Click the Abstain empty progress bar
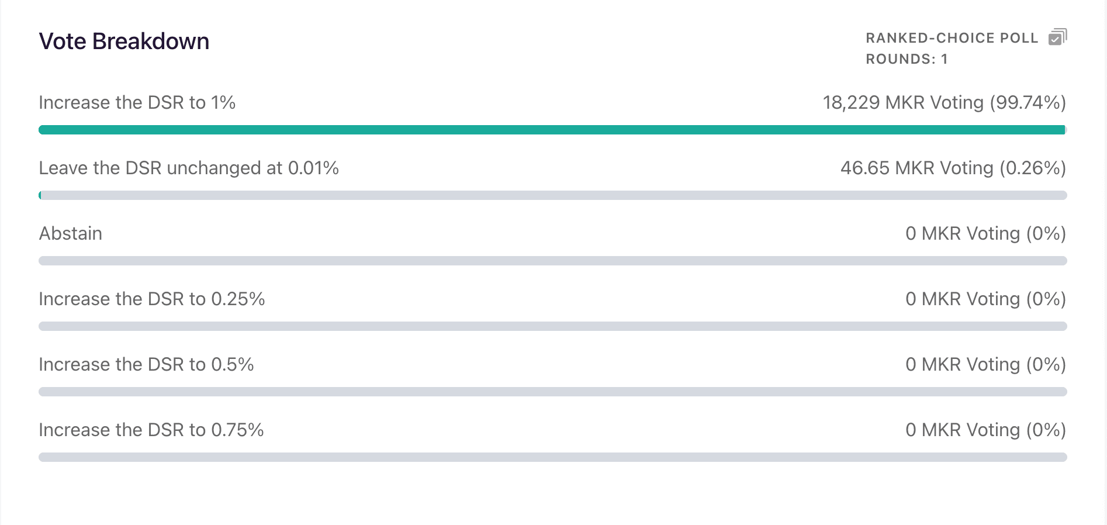The image size is (1107, 525). point(552,261)
